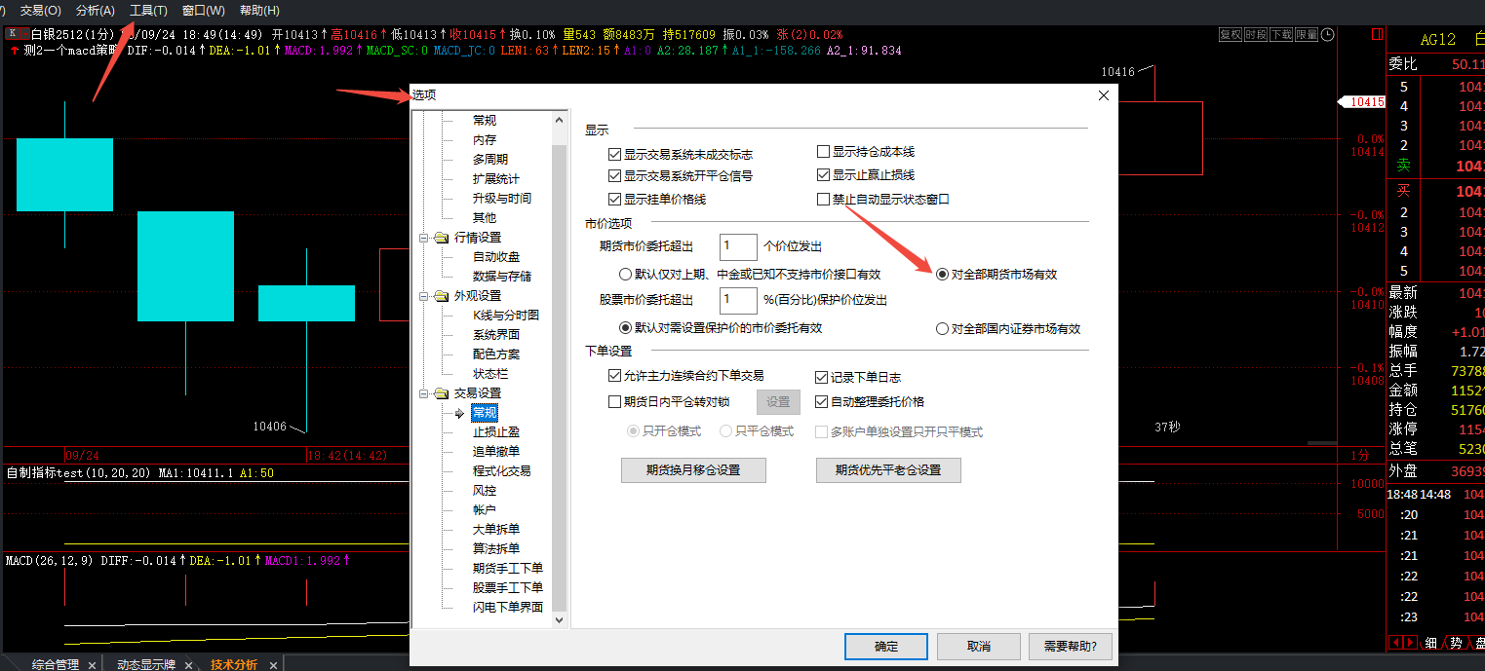Click the clock icon at the chart's top right

point(1327,34)
